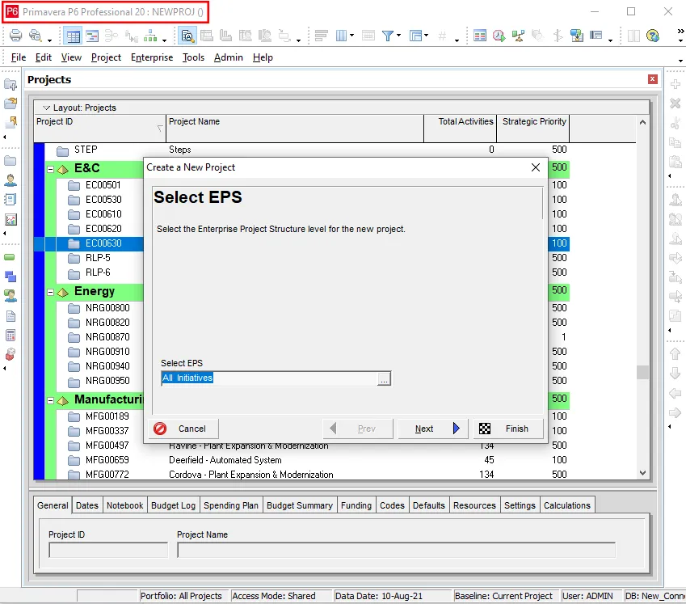Open the Enterprise menu
Viewport: 686px width, 604px height.
pos(152,57)
